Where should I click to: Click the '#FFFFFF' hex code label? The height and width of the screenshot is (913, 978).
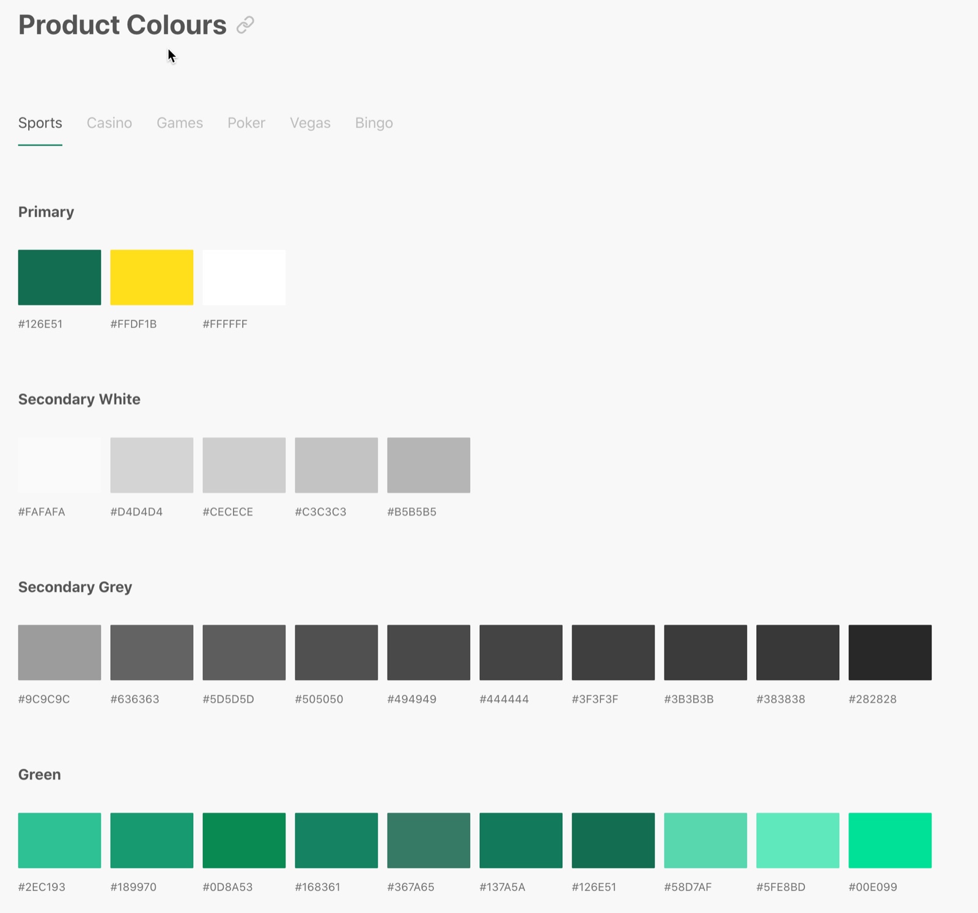[x=225, y=324]
